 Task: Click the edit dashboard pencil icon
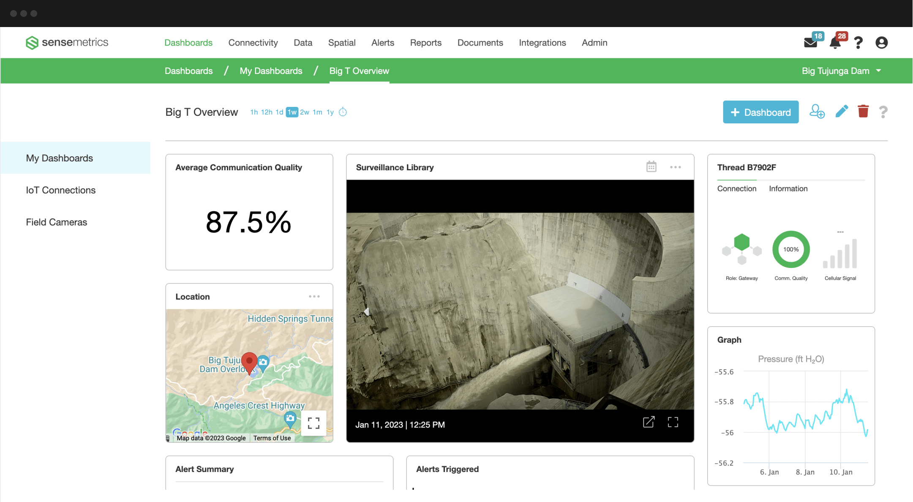click(842, 112)
